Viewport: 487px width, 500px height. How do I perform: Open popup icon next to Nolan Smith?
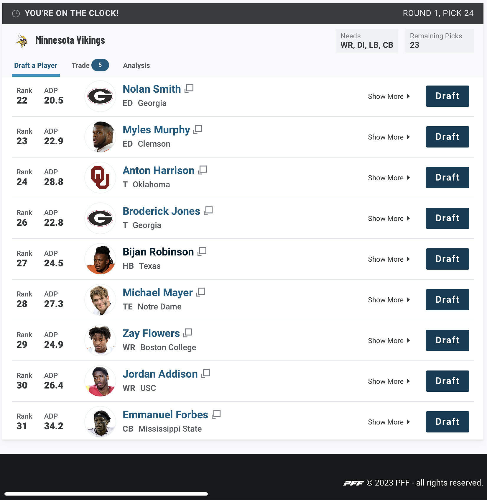[189, 88]
